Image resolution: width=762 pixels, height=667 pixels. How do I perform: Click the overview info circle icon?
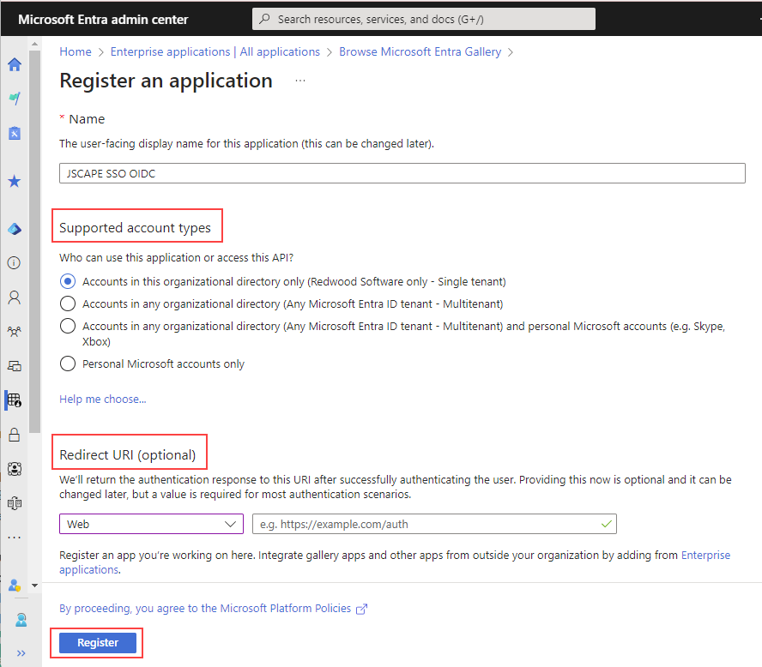click(14, 262)
